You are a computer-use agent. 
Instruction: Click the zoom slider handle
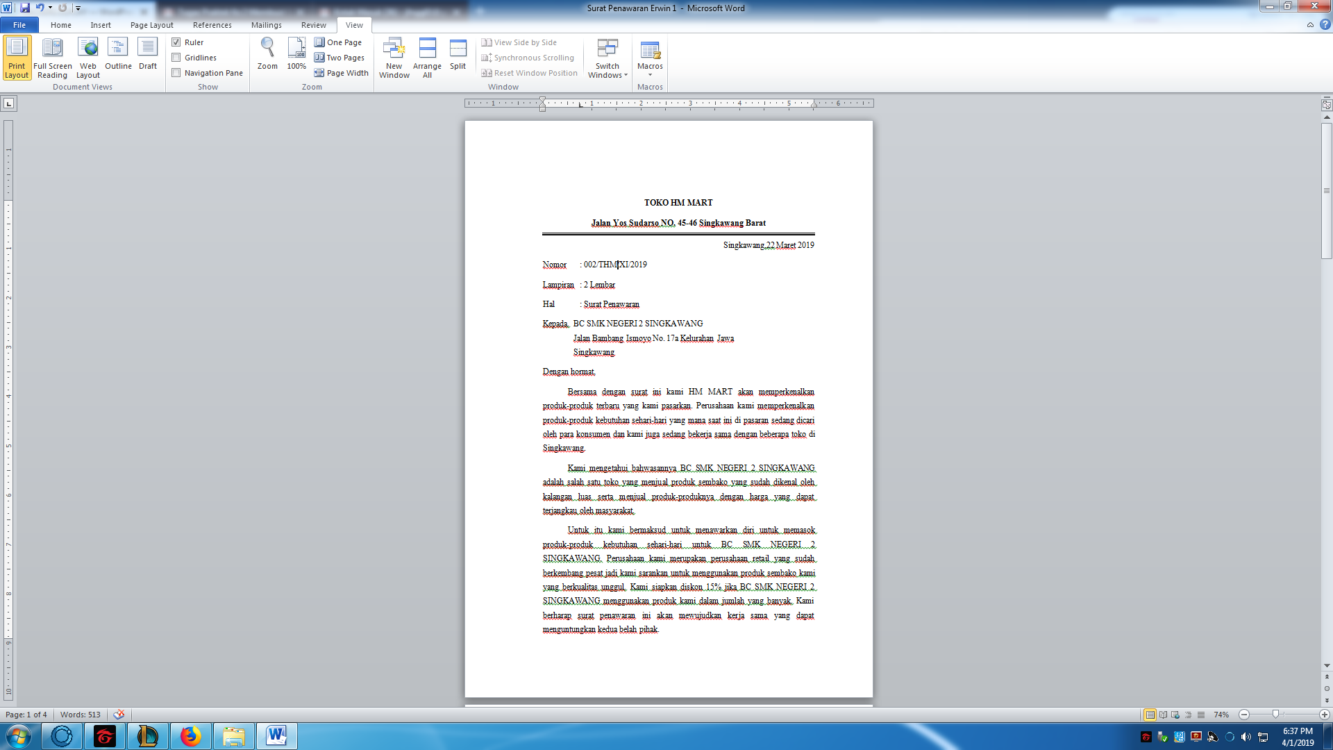(x=1275, y=715)
